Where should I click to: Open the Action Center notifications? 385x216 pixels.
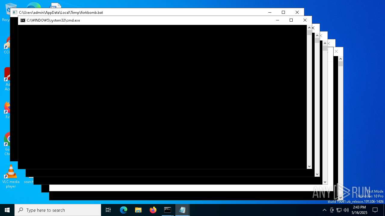(375, 210)
